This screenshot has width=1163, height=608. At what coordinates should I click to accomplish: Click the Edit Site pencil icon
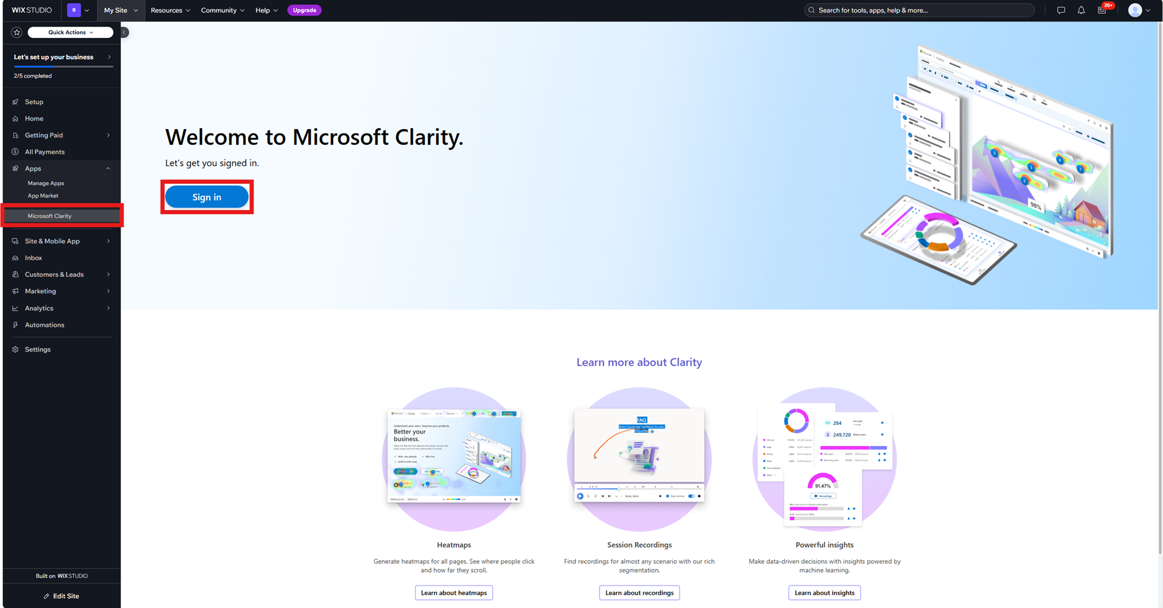(46, 596)
